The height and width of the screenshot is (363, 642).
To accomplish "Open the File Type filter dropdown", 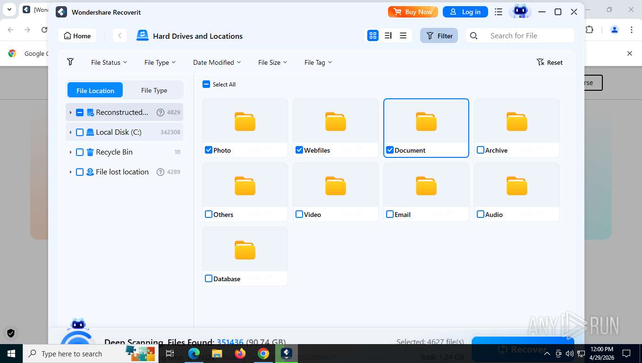I will [160, 62].
